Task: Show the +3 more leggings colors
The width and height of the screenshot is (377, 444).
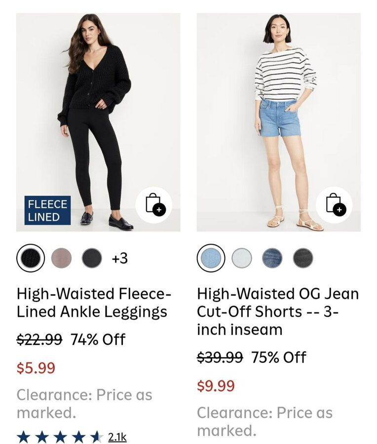Action: click(119, 258)
